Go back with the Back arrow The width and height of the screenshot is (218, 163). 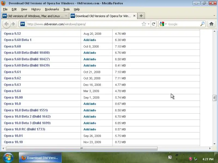(7, 24)
